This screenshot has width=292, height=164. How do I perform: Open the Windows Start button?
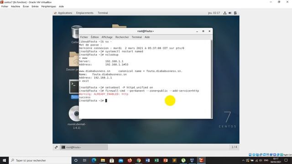pyautogui.click(x=4, y=160)
